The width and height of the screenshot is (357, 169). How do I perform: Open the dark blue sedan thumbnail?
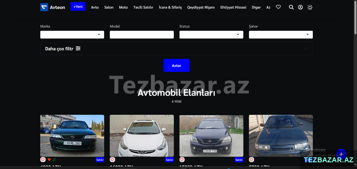tap(281, 135)
